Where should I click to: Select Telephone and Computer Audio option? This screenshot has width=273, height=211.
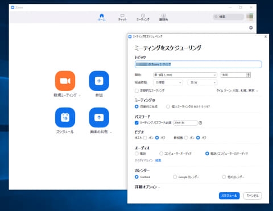(x=207, y=154)
